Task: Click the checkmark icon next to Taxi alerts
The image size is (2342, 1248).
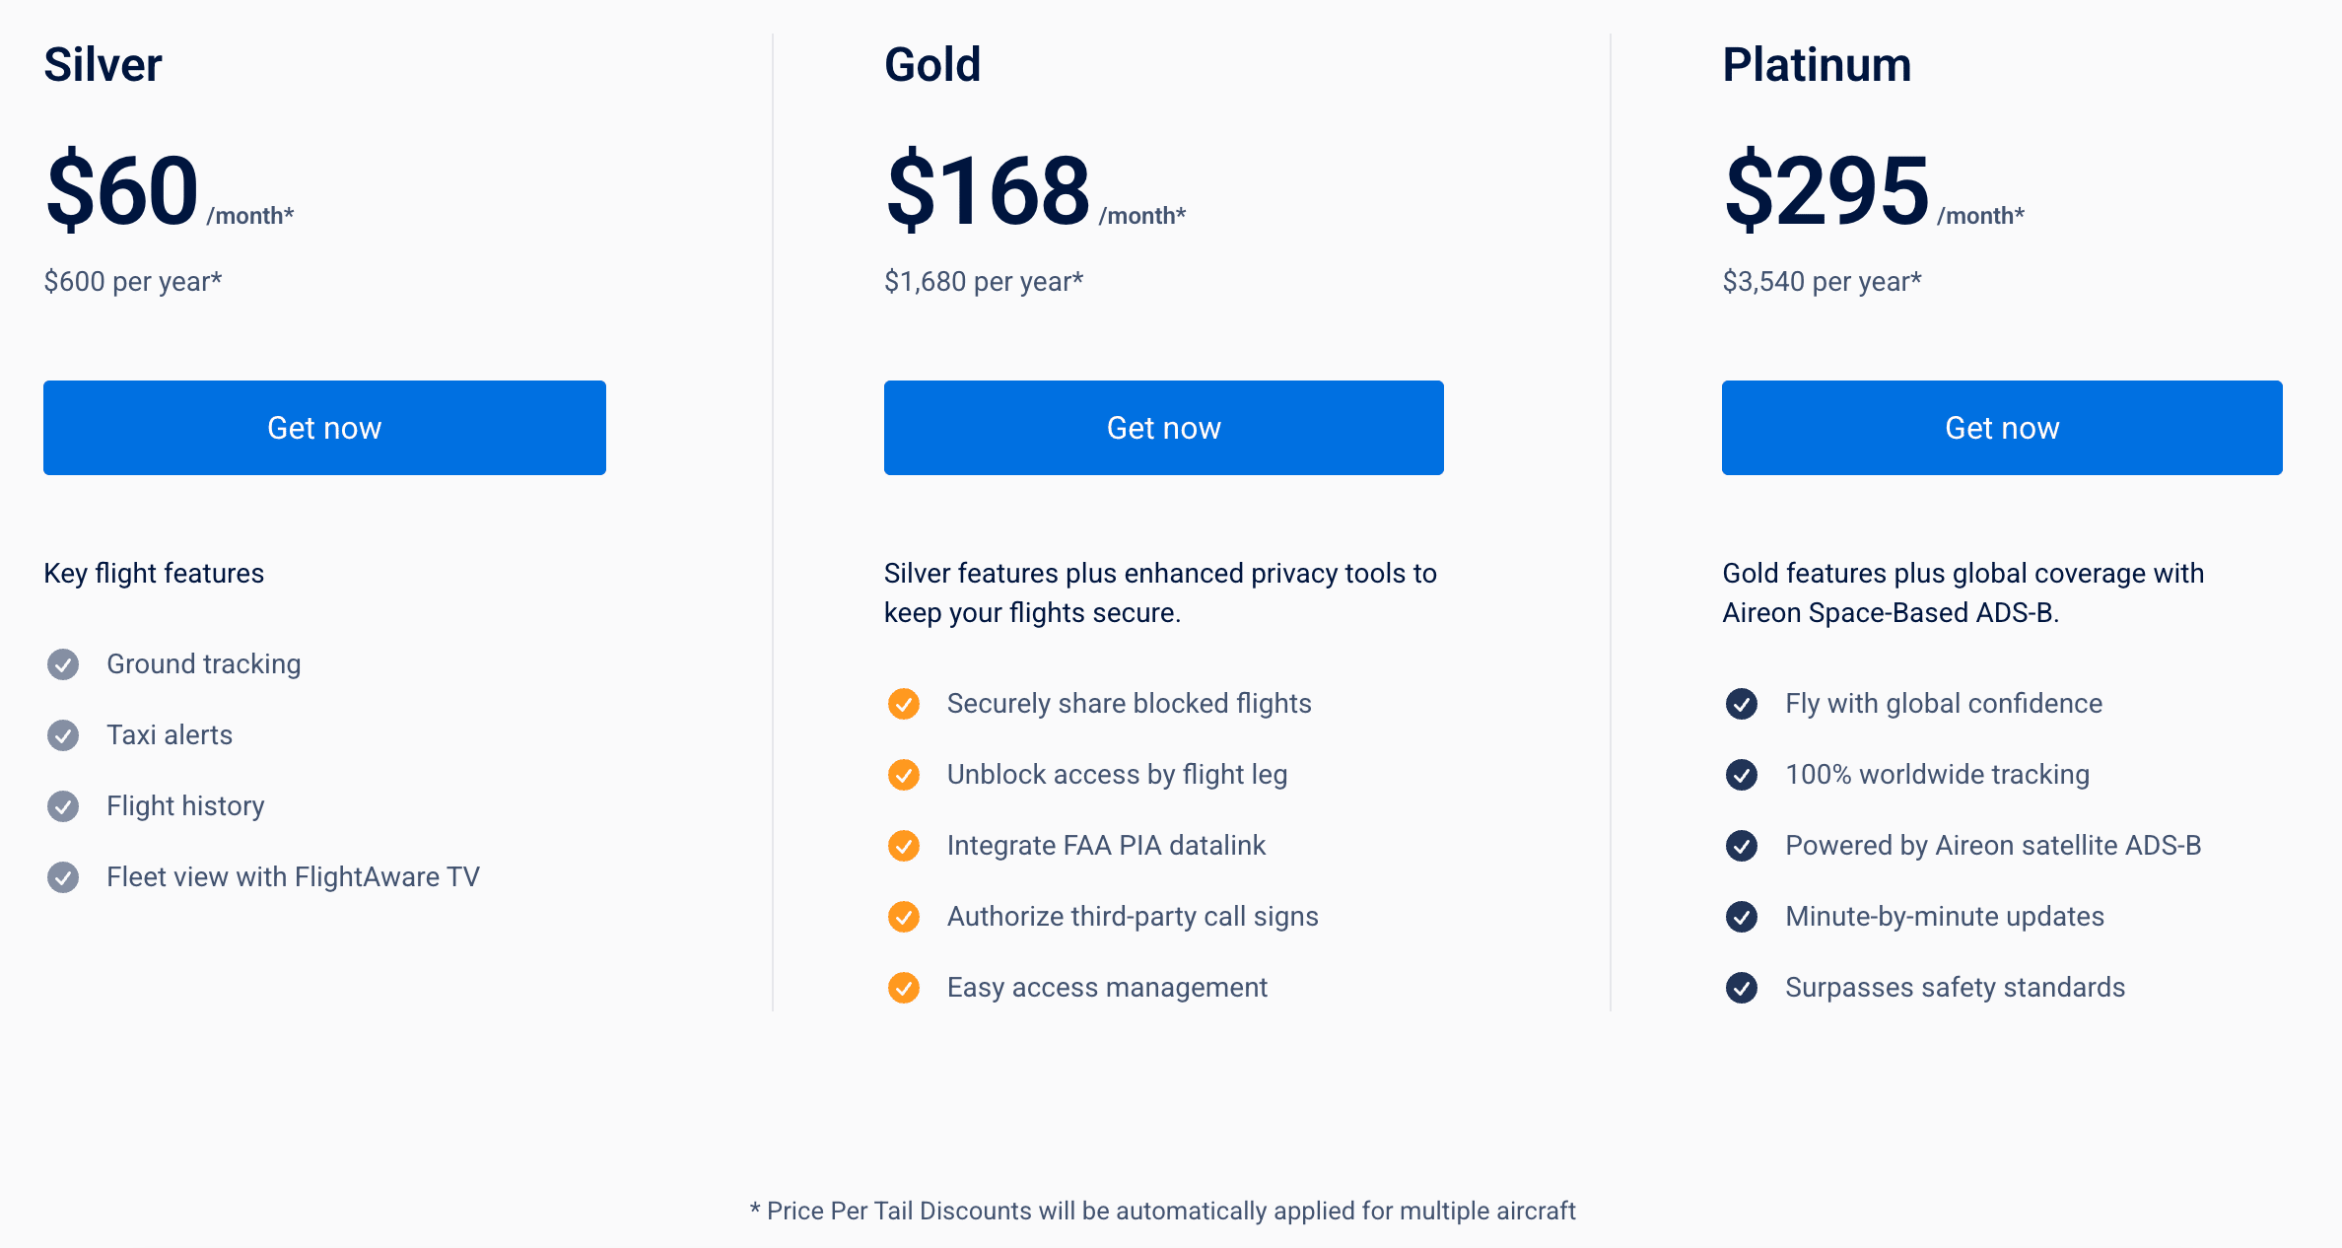Action: pos(63,735)
